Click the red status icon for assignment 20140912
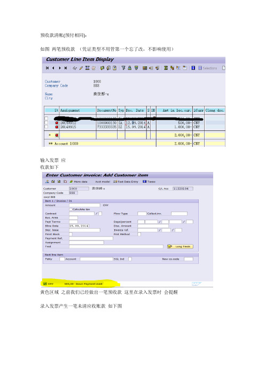The height and width of the screenshot is (375, 265). pos(57,123)
